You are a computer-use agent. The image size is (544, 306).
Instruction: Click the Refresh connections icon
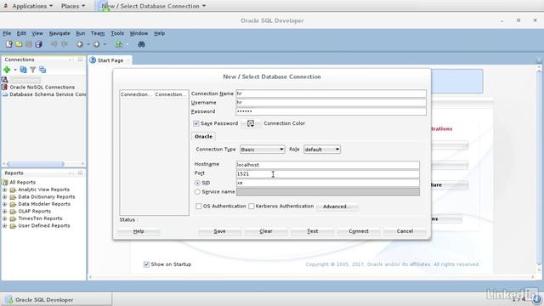(23, 70)
